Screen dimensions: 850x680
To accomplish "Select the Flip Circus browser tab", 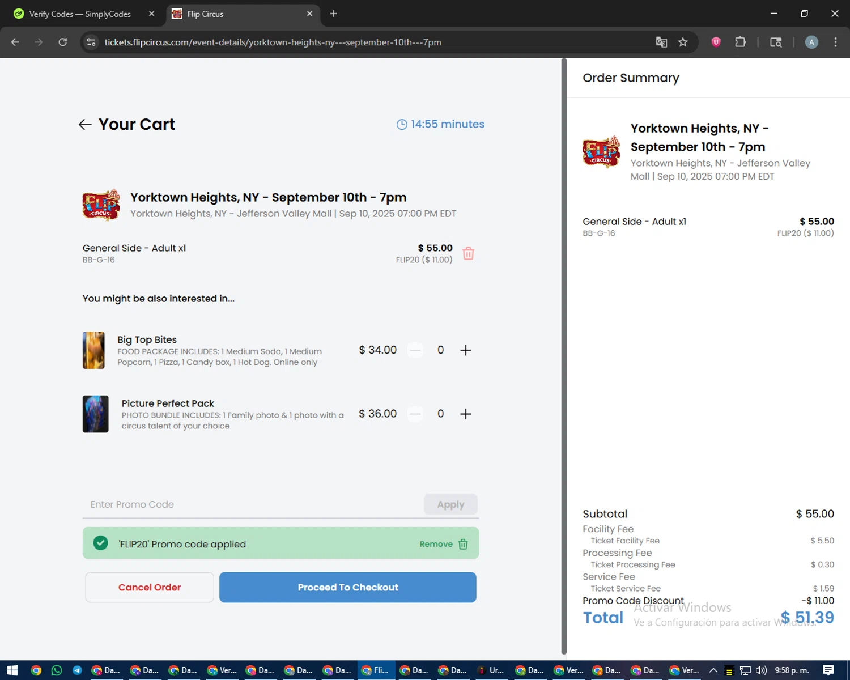I will click(243, 14).
